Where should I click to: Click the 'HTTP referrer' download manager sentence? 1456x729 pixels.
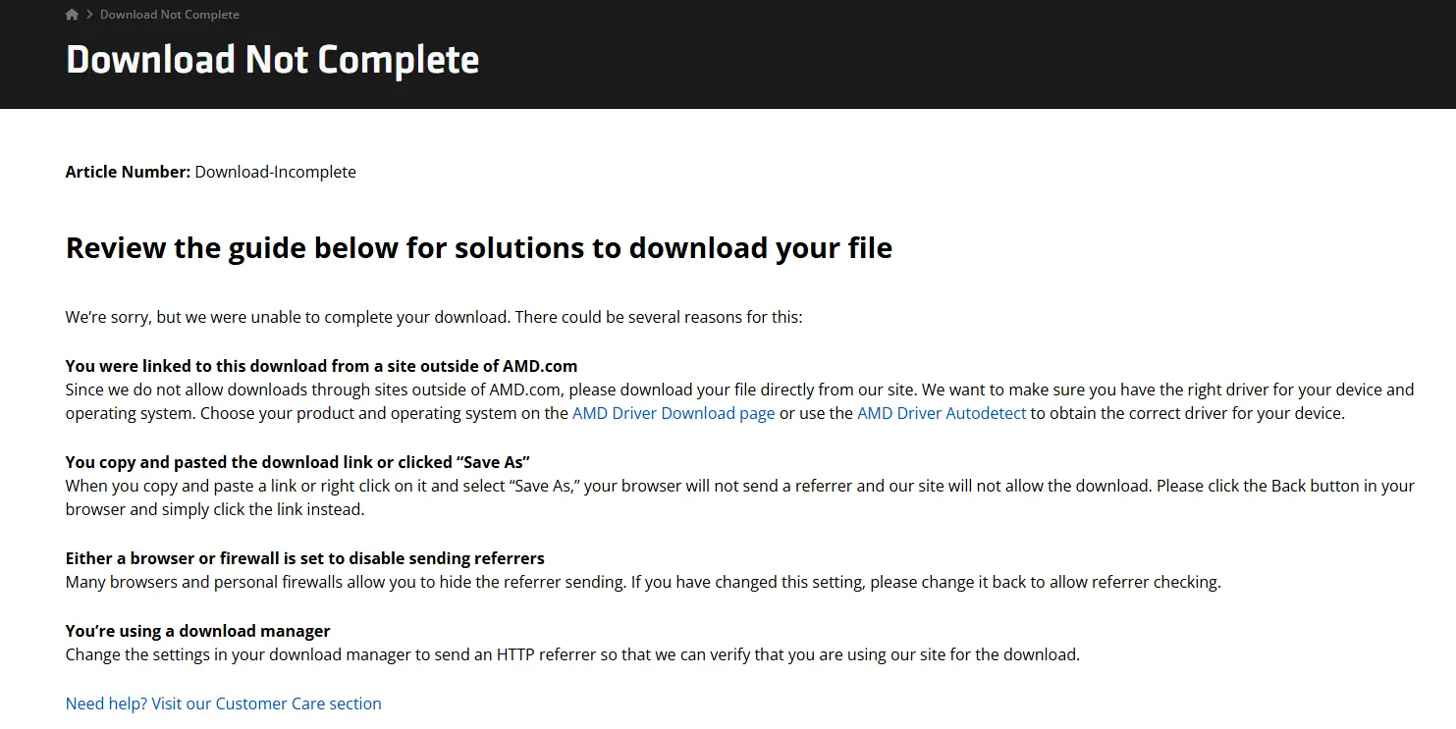[x=572, y=654]
